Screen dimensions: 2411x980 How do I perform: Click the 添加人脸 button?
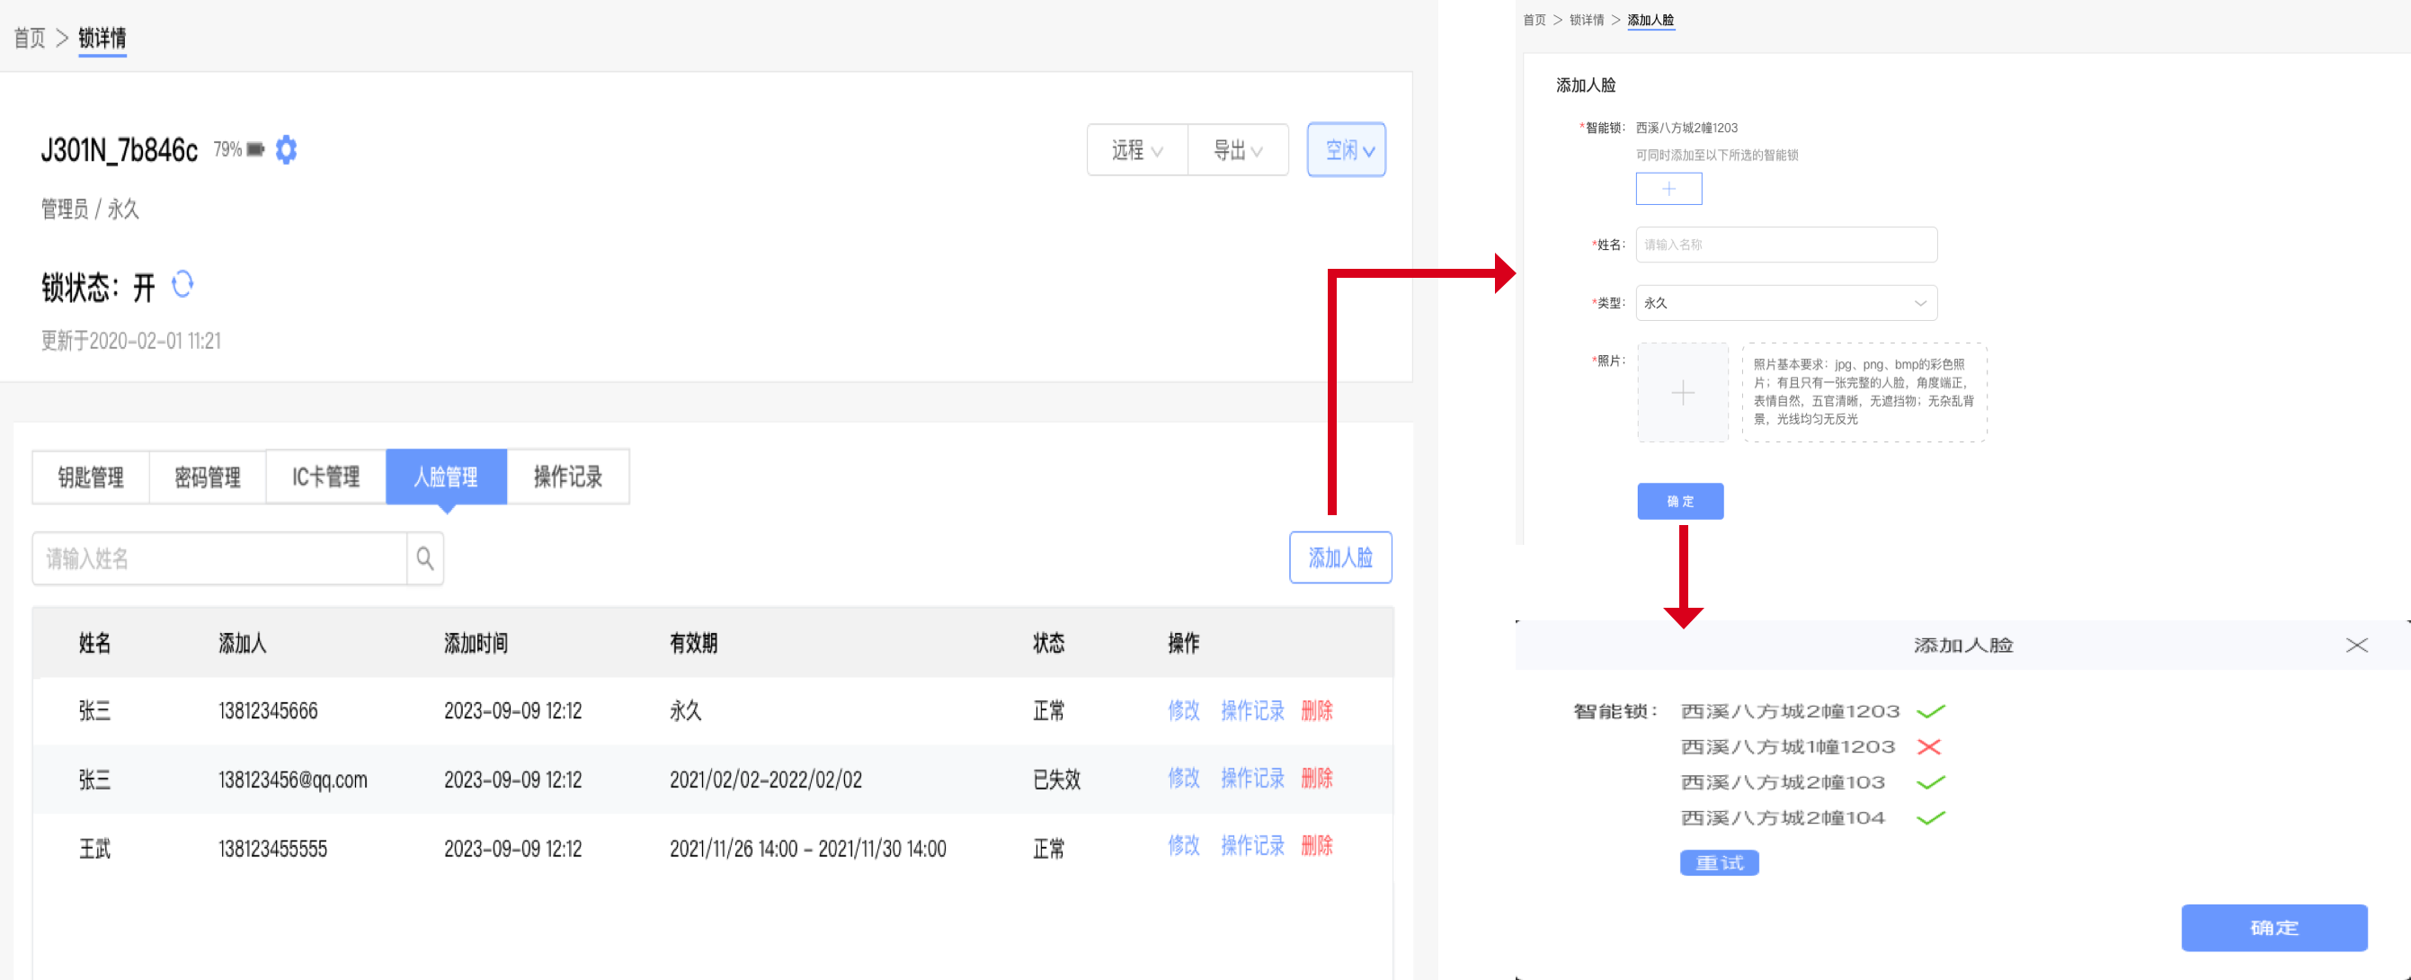(1339, 557)
